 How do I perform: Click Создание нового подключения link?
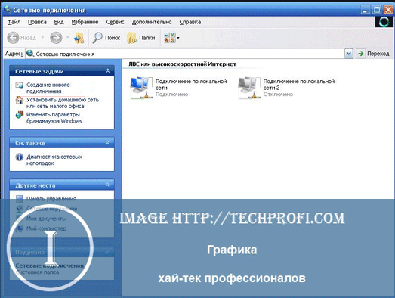point(48,88)
